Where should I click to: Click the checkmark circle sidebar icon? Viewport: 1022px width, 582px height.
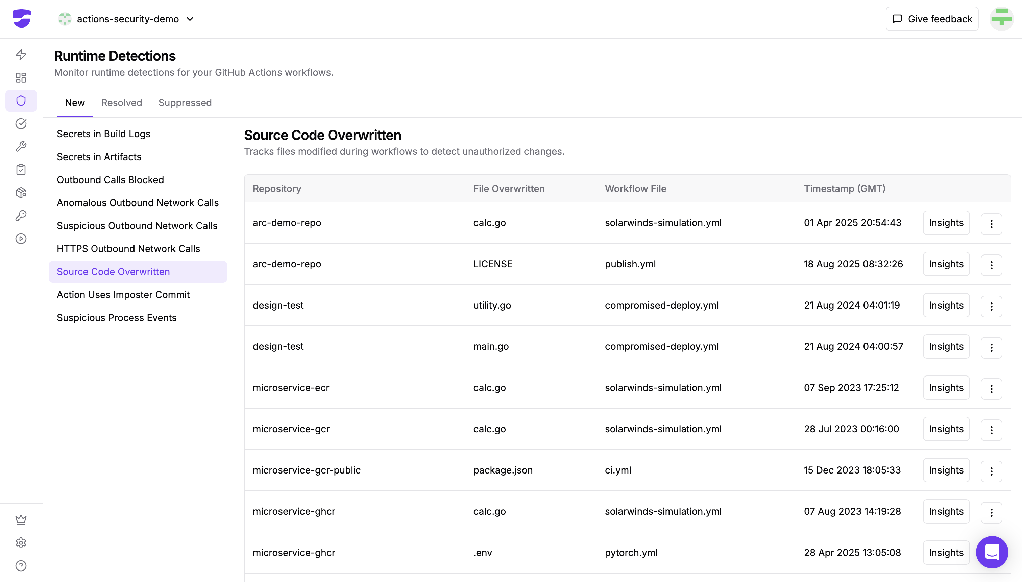pyautogui.click(x=21, y=124)
